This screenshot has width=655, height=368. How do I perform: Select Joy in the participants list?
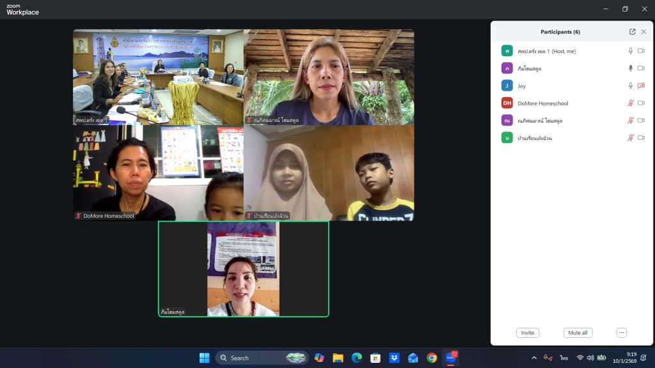[522, 86]
